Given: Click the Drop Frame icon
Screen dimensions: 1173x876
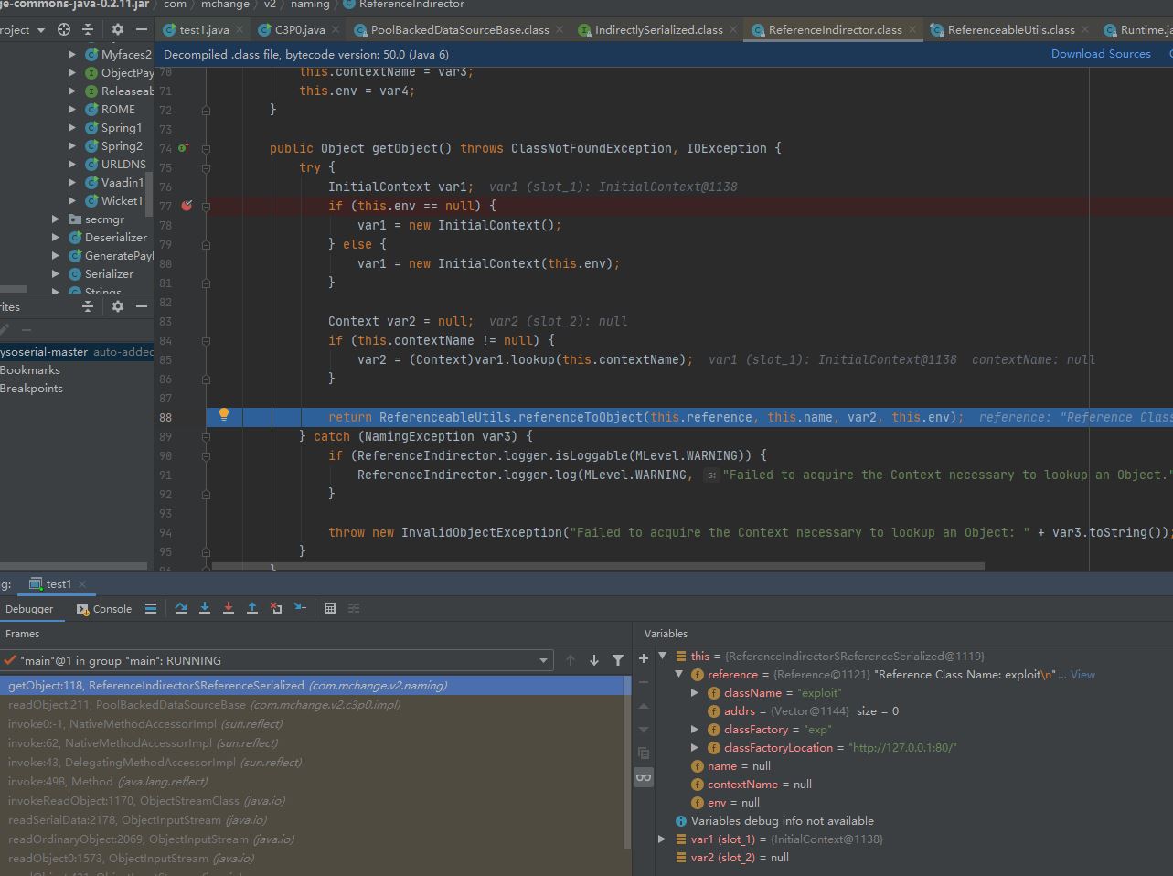Looking at the screenshot, I should point(276,608).
